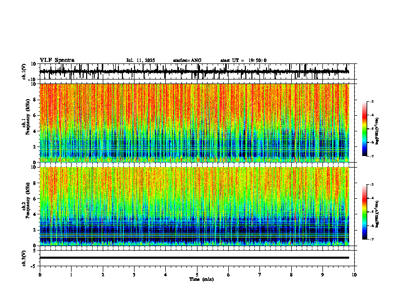Click the "VLF Spectra" title text
The height and width of the screenshot is (308, 399).
pos(57,60)
